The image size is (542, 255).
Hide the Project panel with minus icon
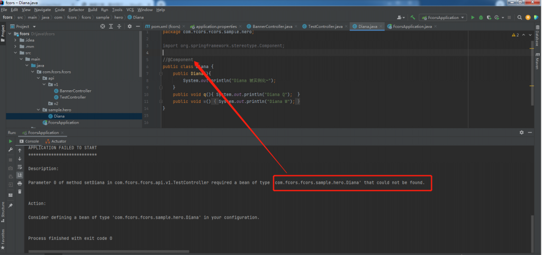click(x=138, y=26)
